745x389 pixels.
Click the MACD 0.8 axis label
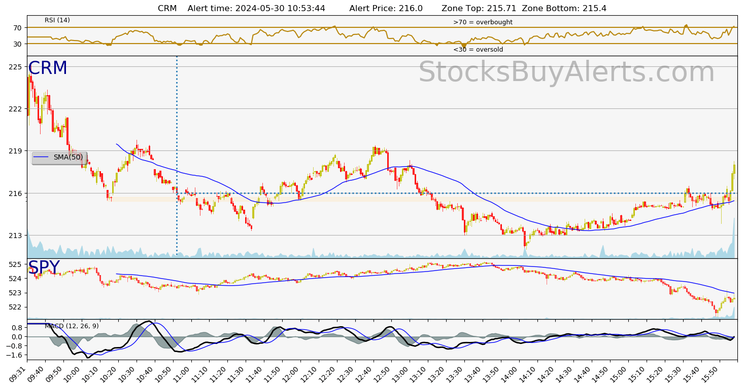click(16, 328)
